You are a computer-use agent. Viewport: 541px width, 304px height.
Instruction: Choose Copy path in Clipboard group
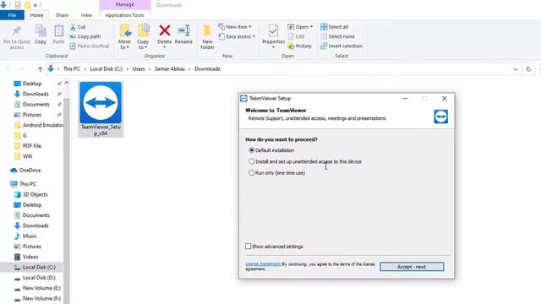click(x=85, y=36)
